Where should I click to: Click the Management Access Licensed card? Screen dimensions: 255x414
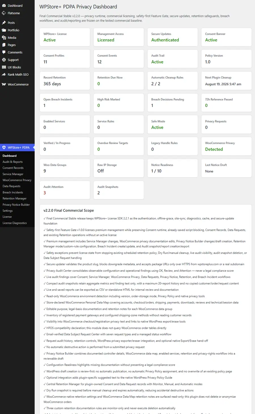coord(119,37)
